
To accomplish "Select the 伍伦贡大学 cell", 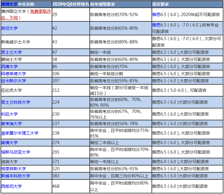I will [26, 90].
